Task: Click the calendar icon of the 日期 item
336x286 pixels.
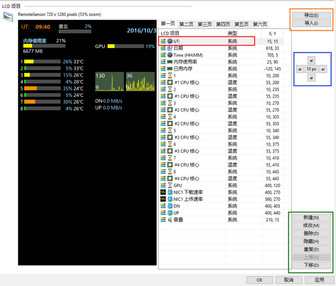Action: 170,48
